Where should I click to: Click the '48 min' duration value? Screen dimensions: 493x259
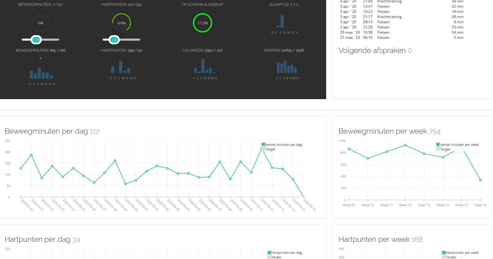(458, 17)
